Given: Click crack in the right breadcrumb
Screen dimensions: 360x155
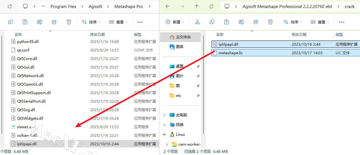Looking at the screenshot, I should click(x=350, y=6).
